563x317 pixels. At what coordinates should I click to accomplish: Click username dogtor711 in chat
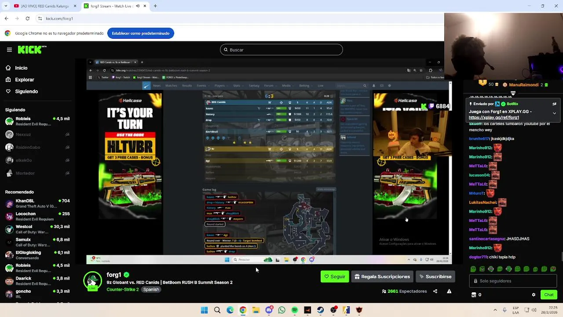pos(479,257)
